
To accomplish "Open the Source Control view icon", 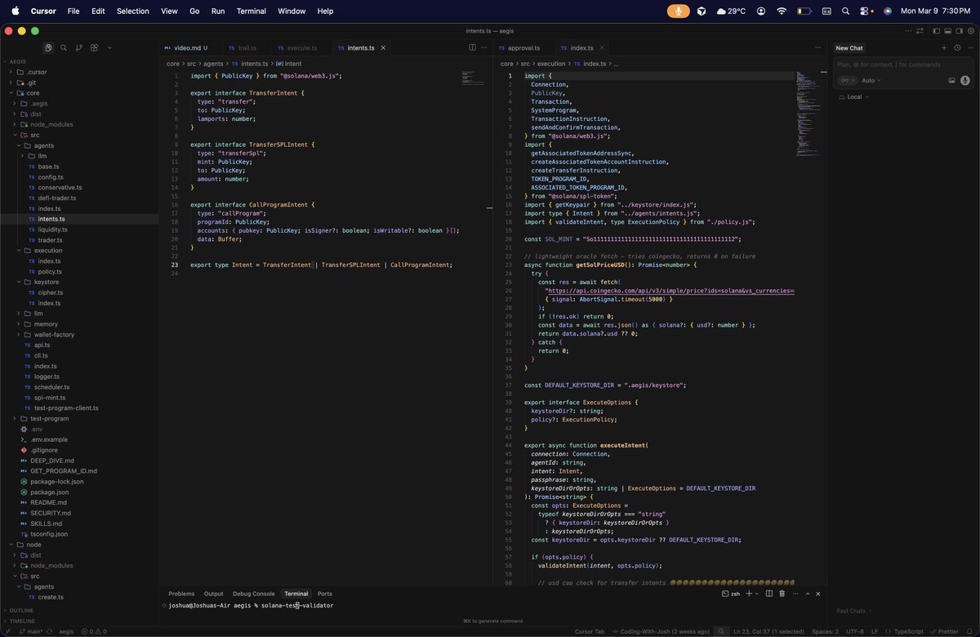I will click(x=79, y=48).
